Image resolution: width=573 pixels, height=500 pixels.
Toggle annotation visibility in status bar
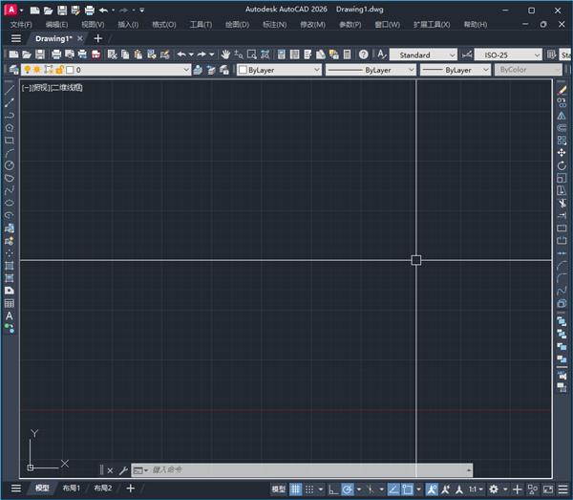(432, 489)
